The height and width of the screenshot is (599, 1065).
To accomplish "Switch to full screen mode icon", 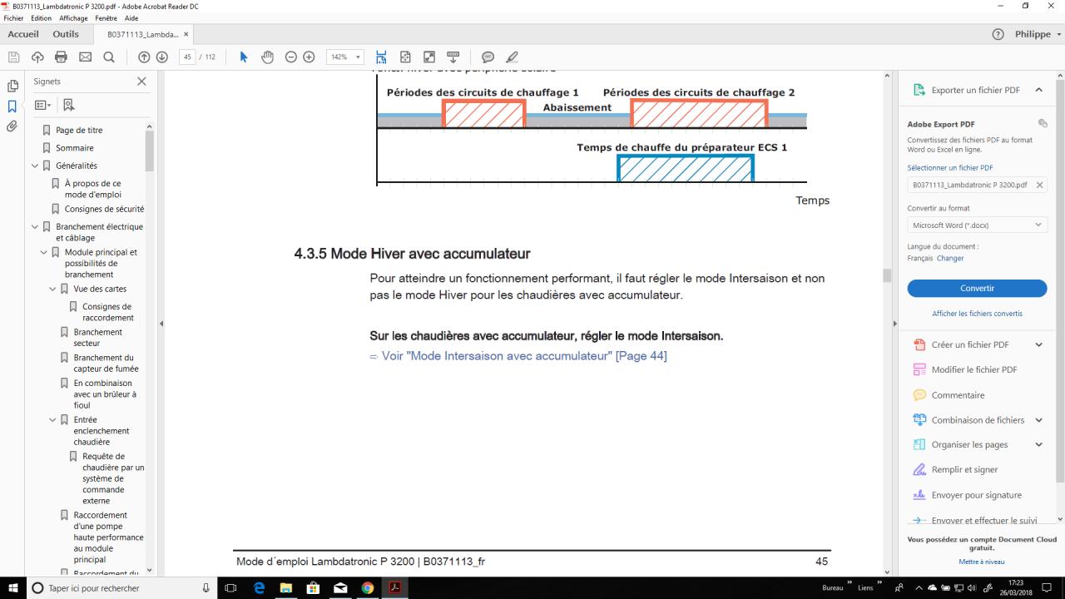I will [429, 57].
